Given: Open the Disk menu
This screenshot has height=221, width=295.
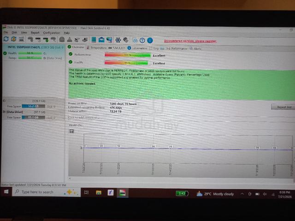Looking at the screenshot, I should coord(14,33).
